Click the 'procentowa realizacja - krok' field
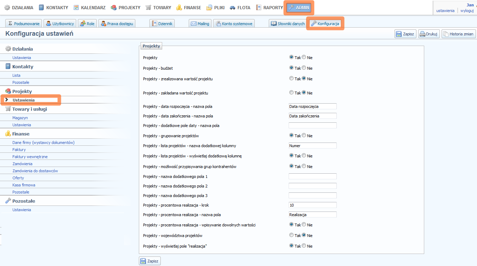The image size is (477, 266). [312, 205]
